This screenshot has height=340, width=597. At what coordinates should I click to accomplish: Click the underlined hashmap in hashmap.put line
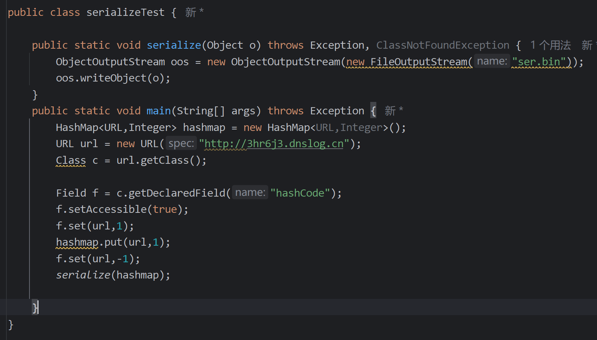point(77,242)
